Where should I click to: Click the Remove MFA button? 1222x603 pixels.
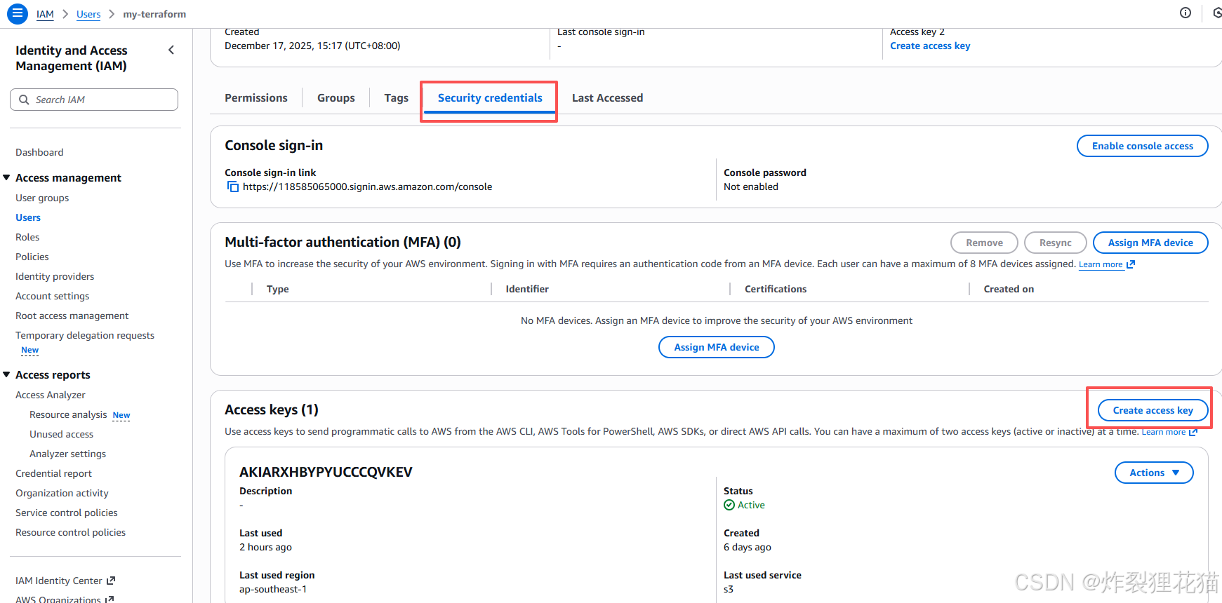(984, 243)
